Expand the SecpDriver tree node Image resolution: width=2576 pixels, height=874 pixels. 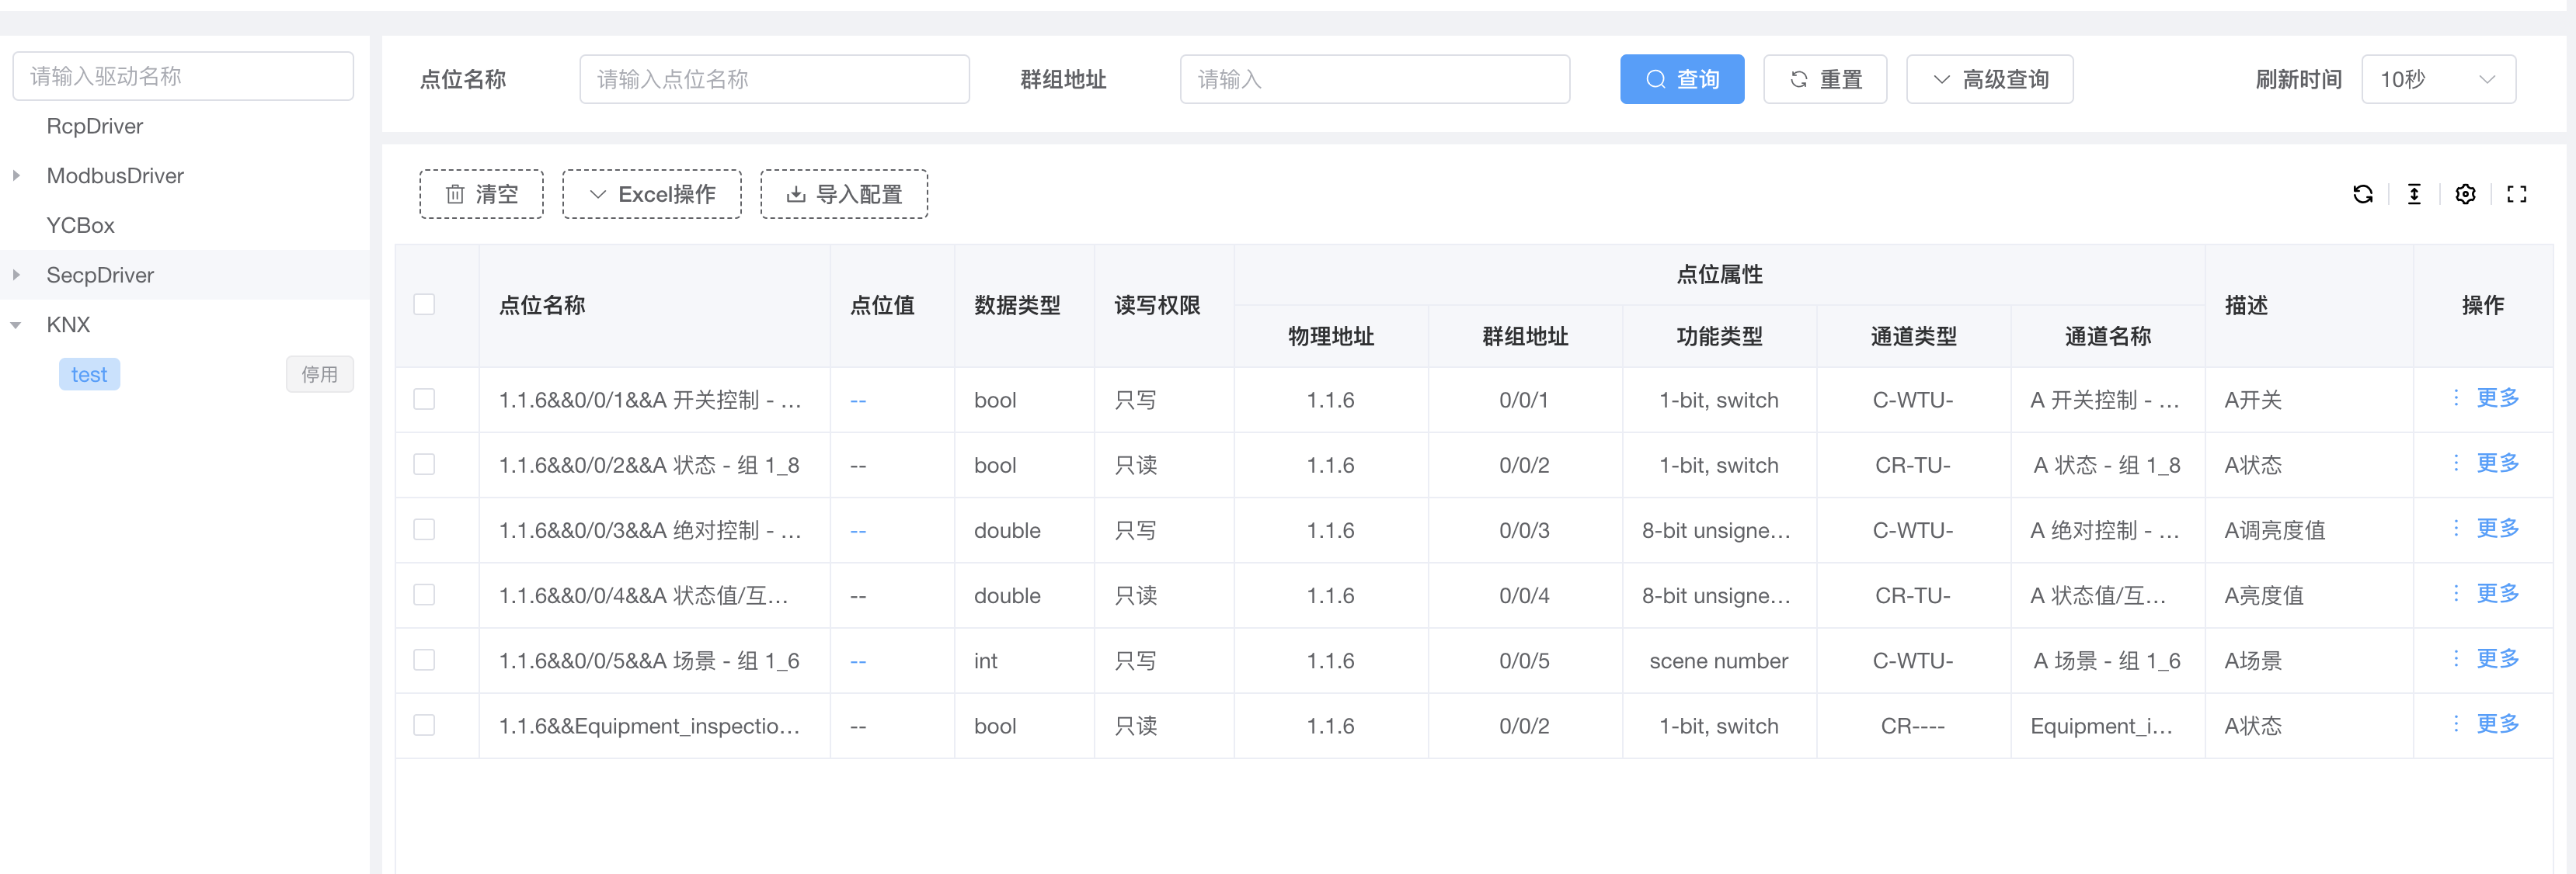[16, 275]
